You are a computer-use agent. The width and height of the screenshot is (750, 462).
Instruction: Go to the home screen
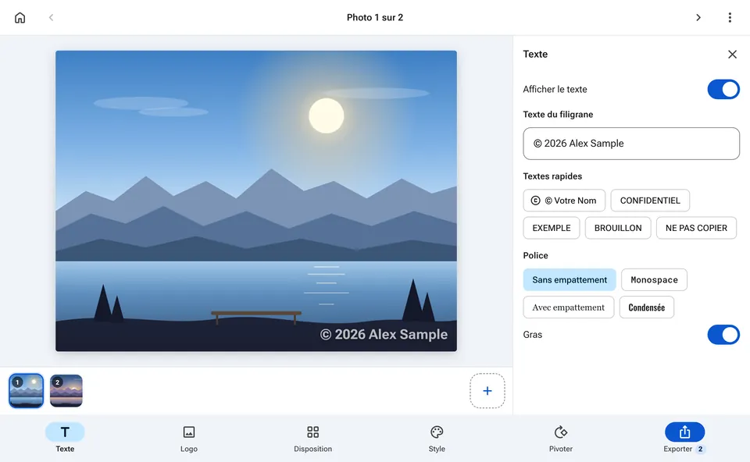tap(20, 18)
